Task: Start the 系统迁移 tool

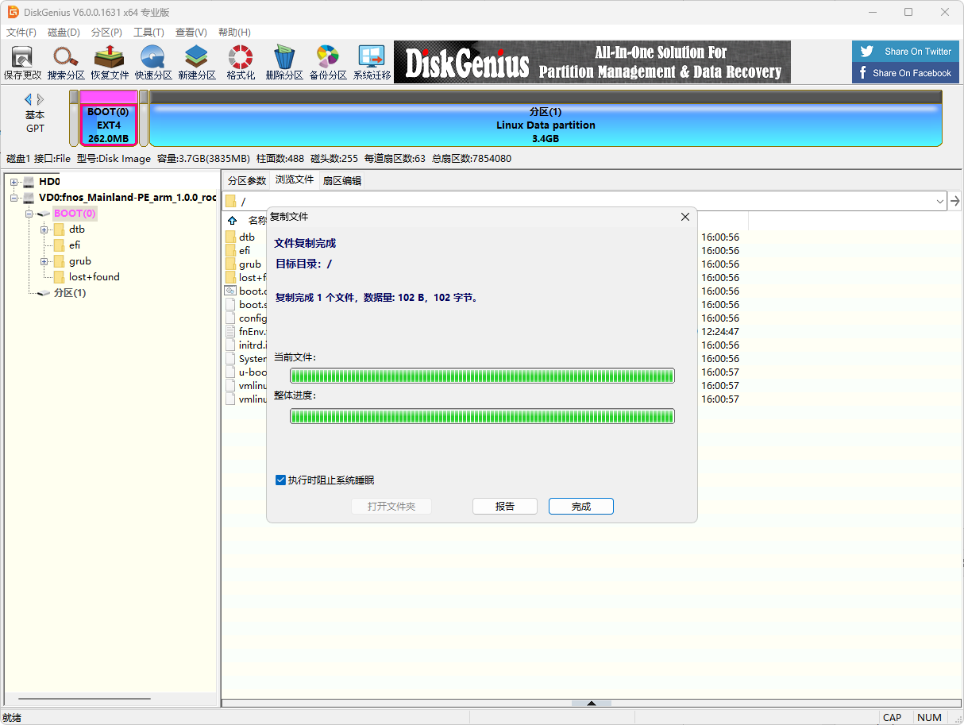Action: point(372,63)
